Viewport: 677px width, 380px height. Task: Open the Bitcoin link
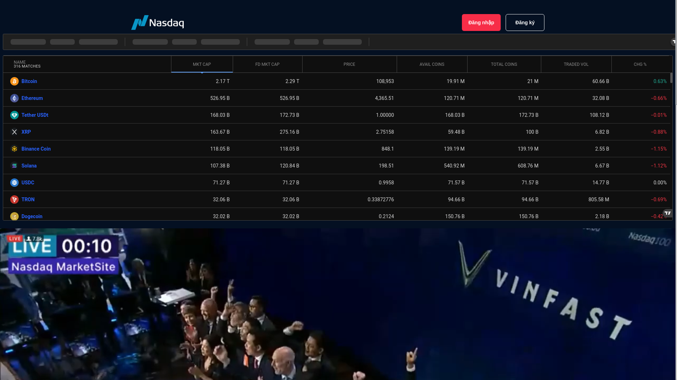coord(29,81)
